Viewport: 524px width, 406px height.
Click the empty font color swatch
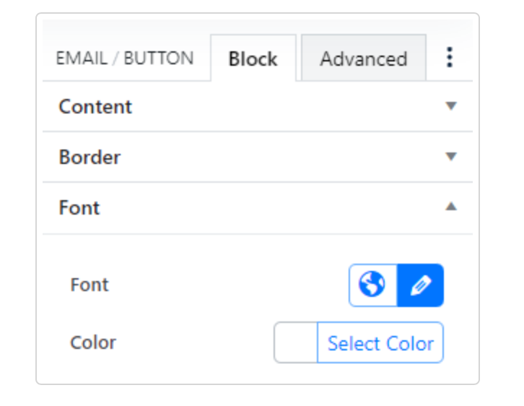click(296, 343)
